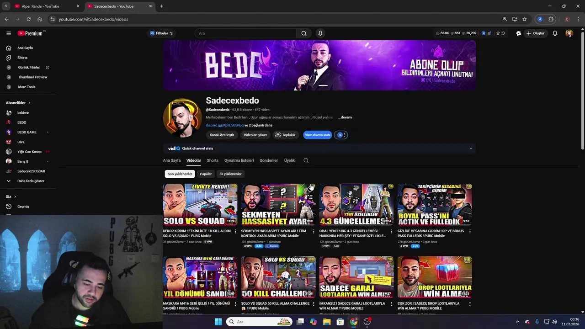This screenshot has height=329, width=585.
Task: Open the notifications bell
Action: click(x=555, y=33)
